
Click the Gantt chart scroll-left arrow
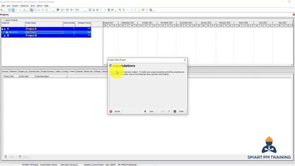click(105, 65)
